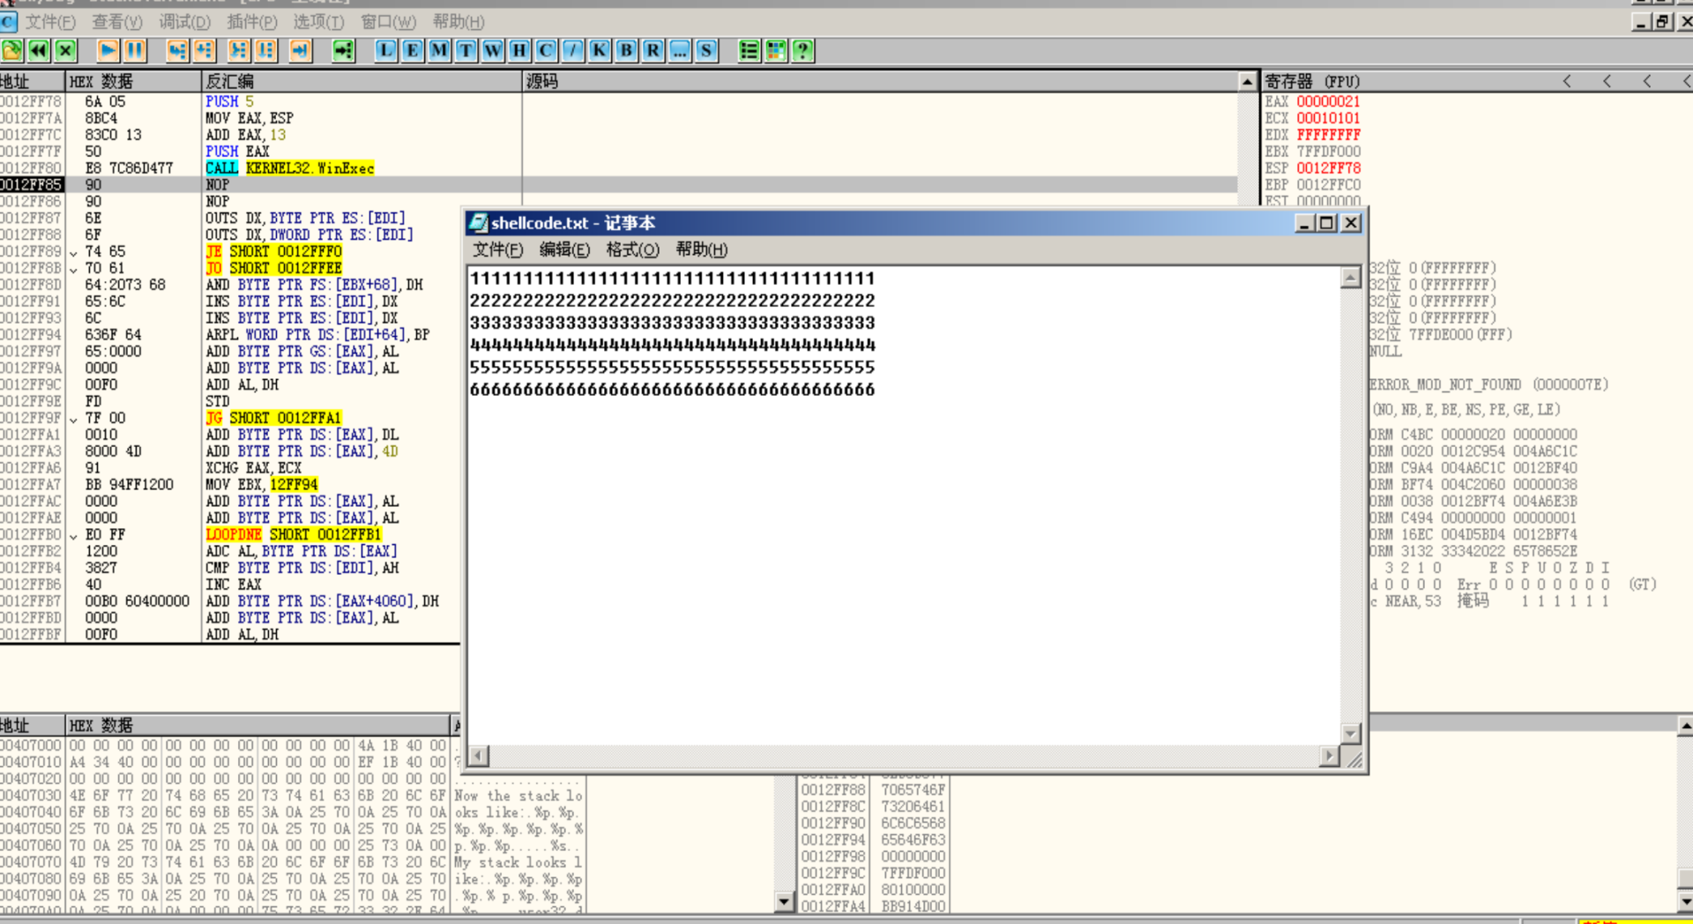
Task: Click the line of 3s in Notepad
Action: [672, 323]
